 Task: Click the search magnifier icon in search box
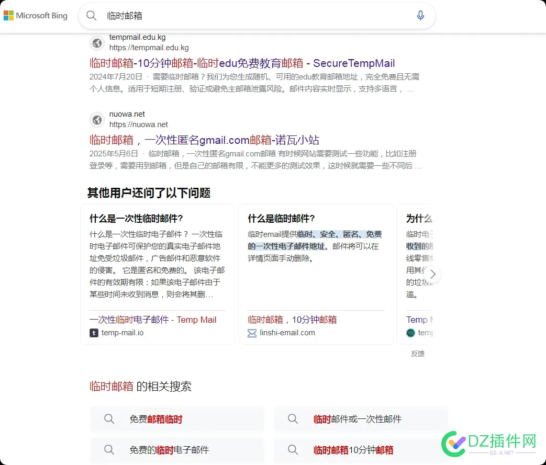(x=92, y=16)
